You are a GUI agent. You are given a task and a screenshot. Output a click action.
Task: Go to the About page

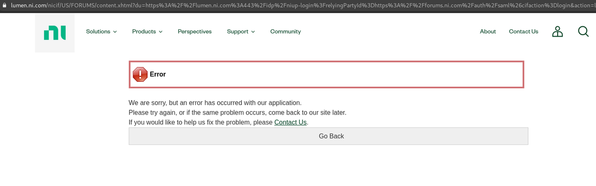click(x=488, y=31)
